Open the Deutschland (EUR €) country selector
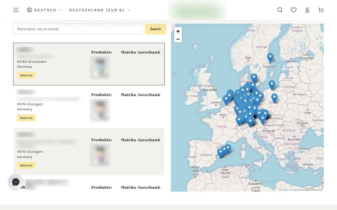337x210 pixels. (x=100, y=10)
